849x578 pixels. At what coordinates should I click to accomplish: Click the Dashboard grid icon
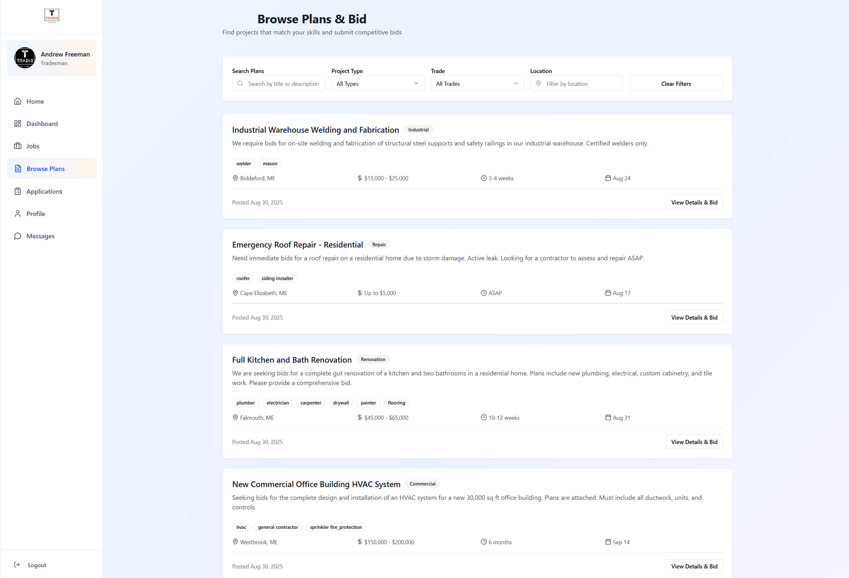point(18,124)
